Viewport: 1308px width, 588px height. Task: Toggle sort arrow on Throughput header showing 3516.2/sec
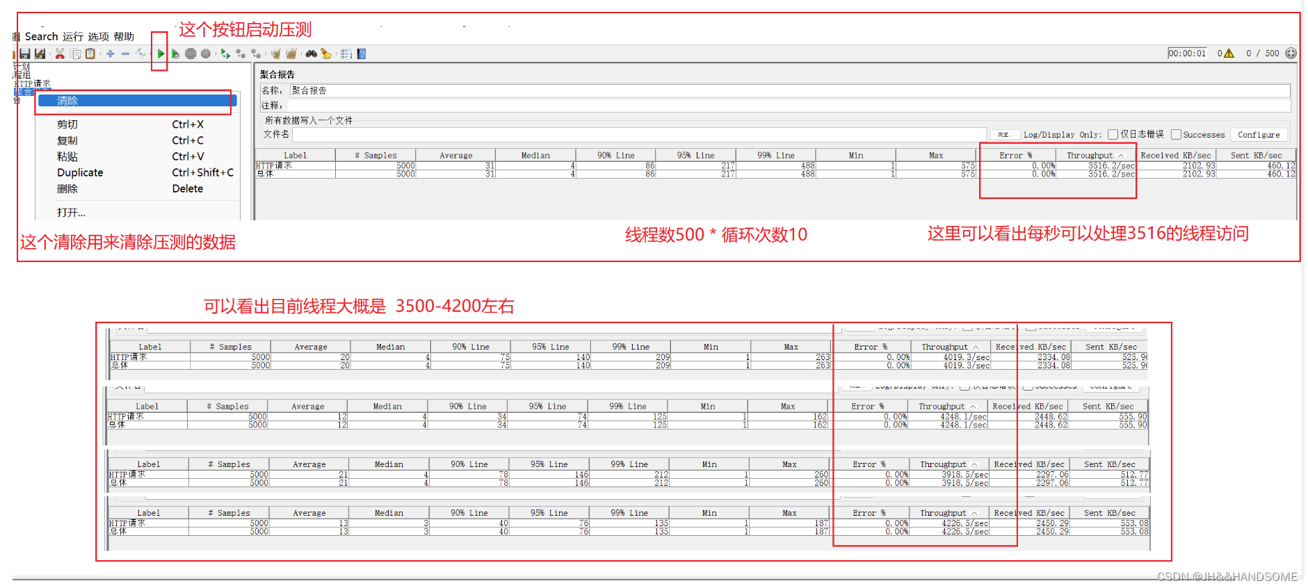coord(1121,156)
